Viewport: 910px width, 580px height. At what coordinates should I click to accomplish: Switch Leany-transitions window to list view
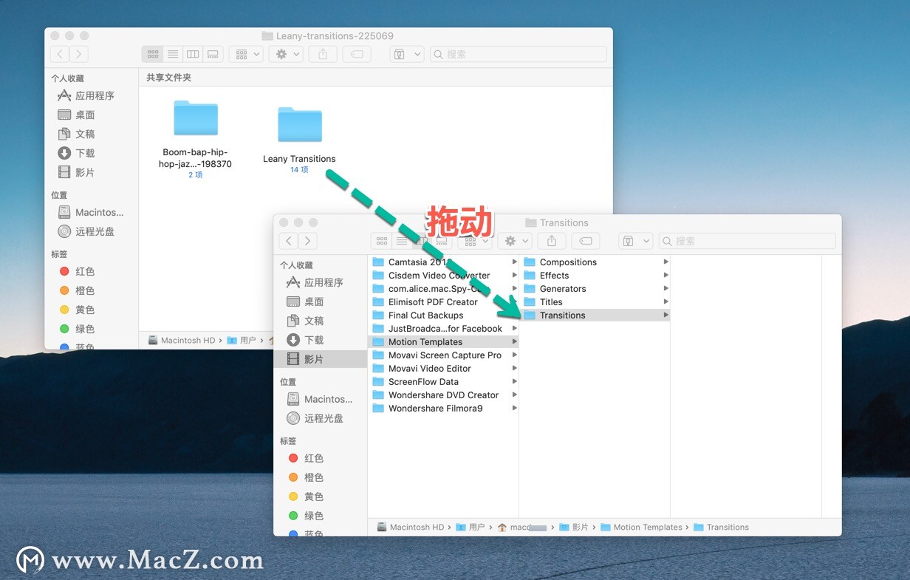click(x=172, y=54)
